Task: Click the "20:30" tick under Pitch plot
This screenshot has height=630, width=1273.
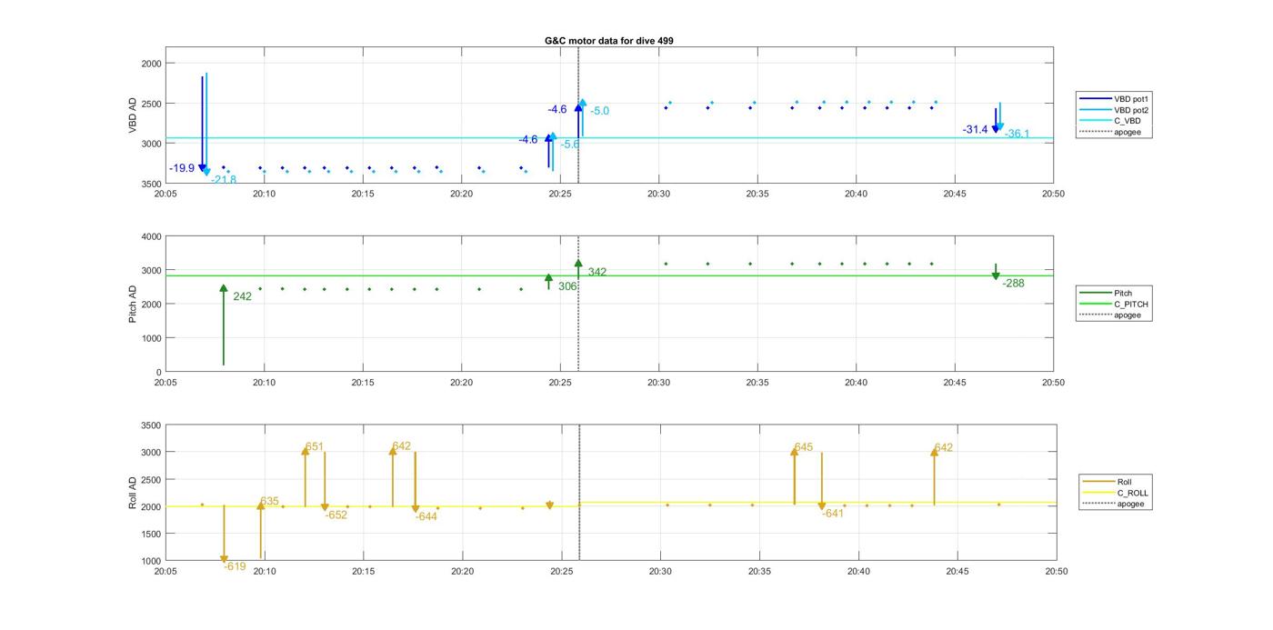Action: coord(659,383)
